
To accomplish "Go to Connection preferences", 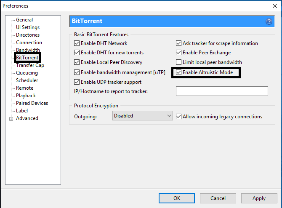I will (x=29, y=43).
